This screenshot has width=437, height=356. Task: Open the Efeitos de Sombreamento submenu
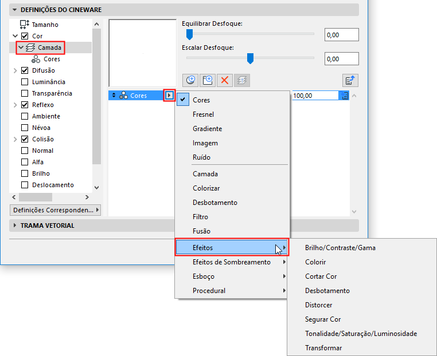[231, 262]
